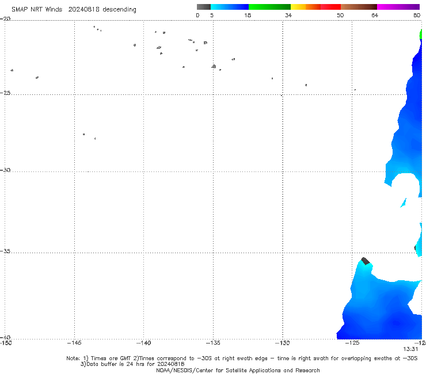This screenshot has width=426, height=374.
Task: Click the dark gray wind flag near -35 latitude
Action: coord(366,261)
